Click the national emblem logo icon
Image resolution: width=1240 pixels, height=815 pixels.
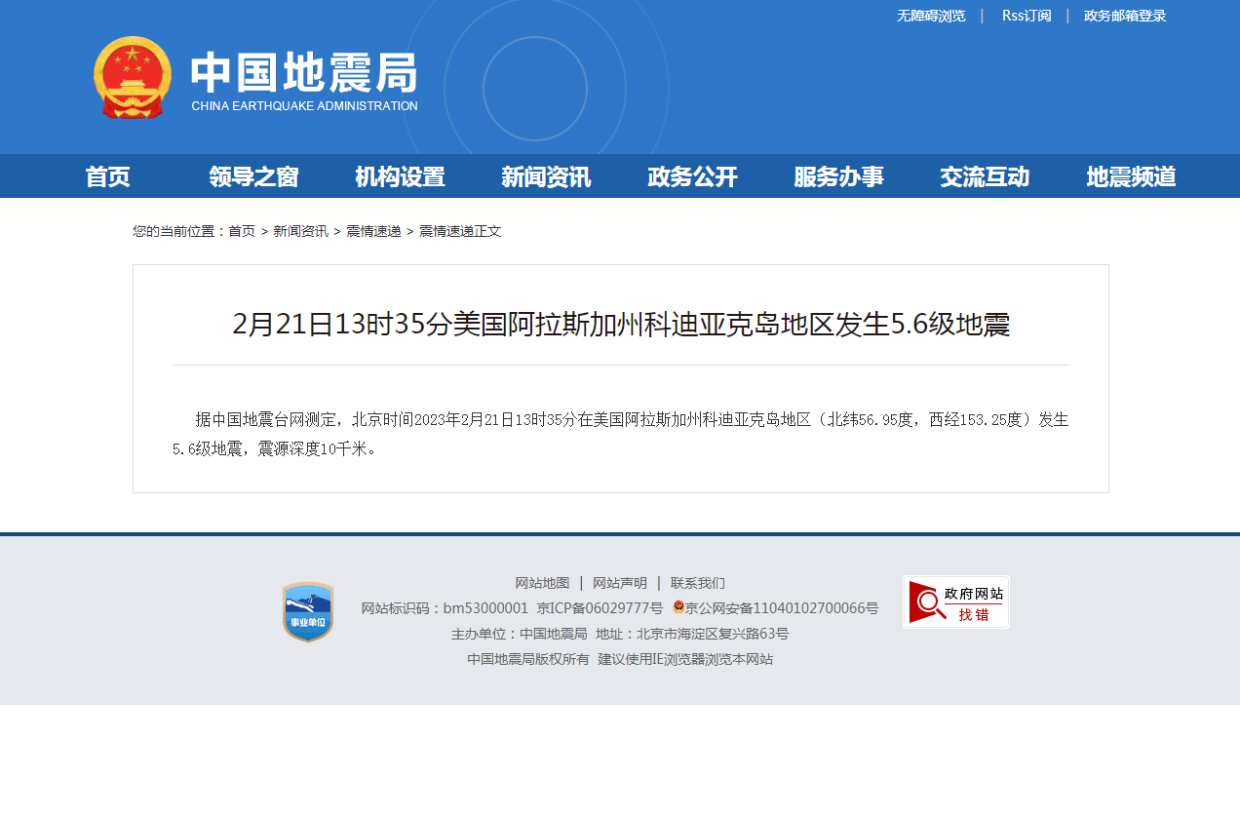coord(133,78)
